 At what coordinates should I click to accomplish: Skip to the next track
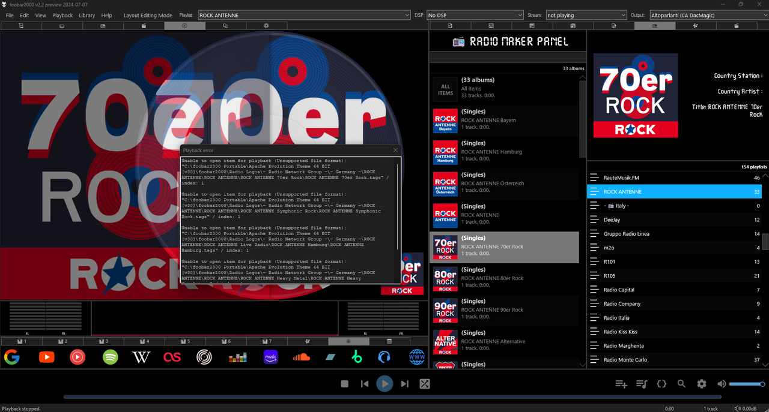click(404, 384)
